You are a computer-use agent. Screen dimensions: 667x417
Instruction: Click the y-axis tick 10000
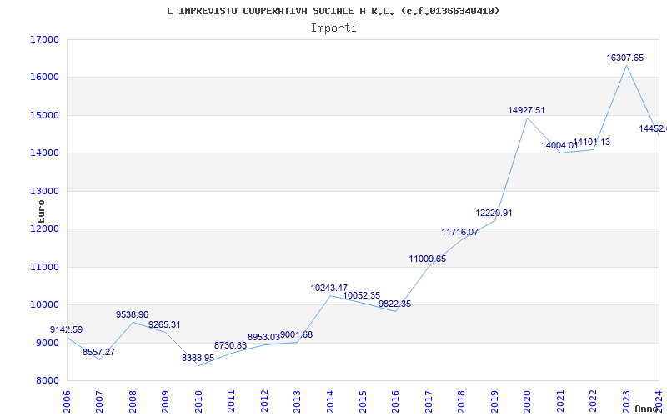[x=44, y=305]
